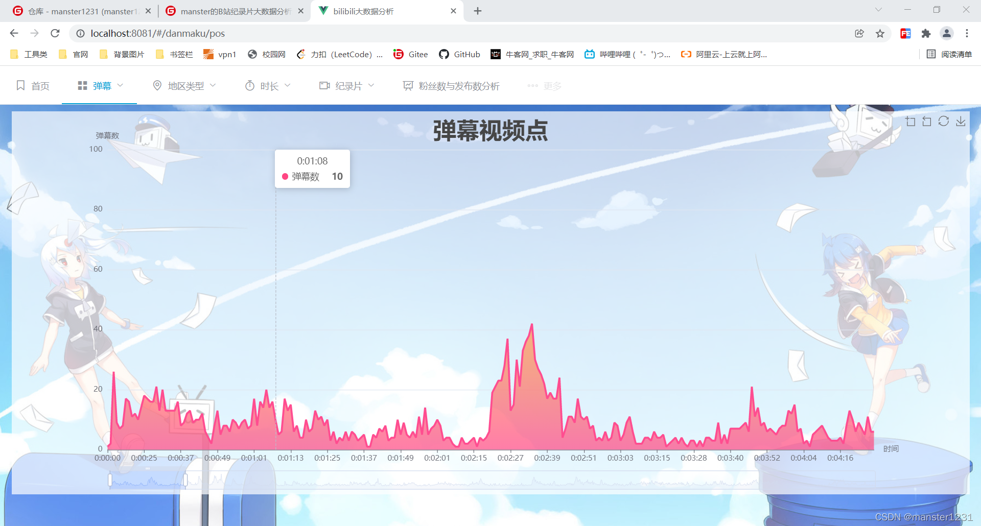Open tab search dropdown arrow
The image size is (981, 526).
click(x=878, y=10)
